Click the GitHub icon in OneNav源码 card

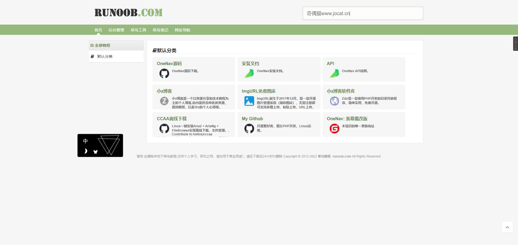pos(164,73)
